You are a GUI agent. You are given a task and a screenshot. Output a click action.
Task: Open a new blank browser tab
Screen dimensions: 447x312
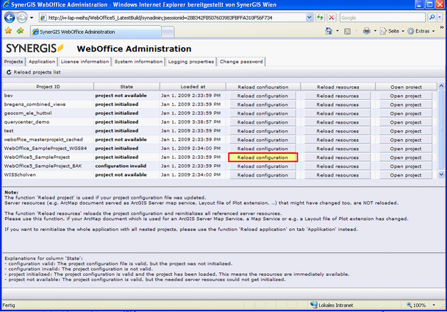click(168, 32)
